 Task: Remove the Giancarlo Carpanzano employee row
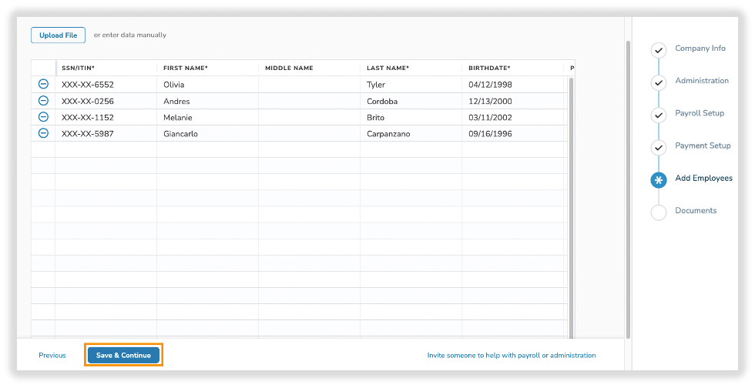coord(43,133)
